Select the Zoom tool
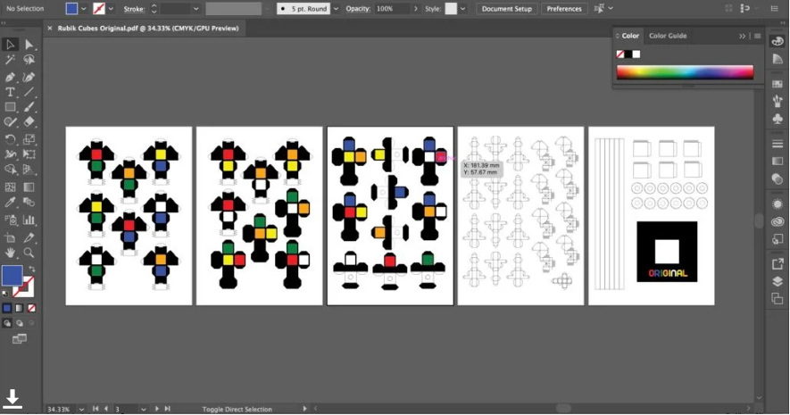This screenshot has width=790, height=415. [x=29, y=253]
